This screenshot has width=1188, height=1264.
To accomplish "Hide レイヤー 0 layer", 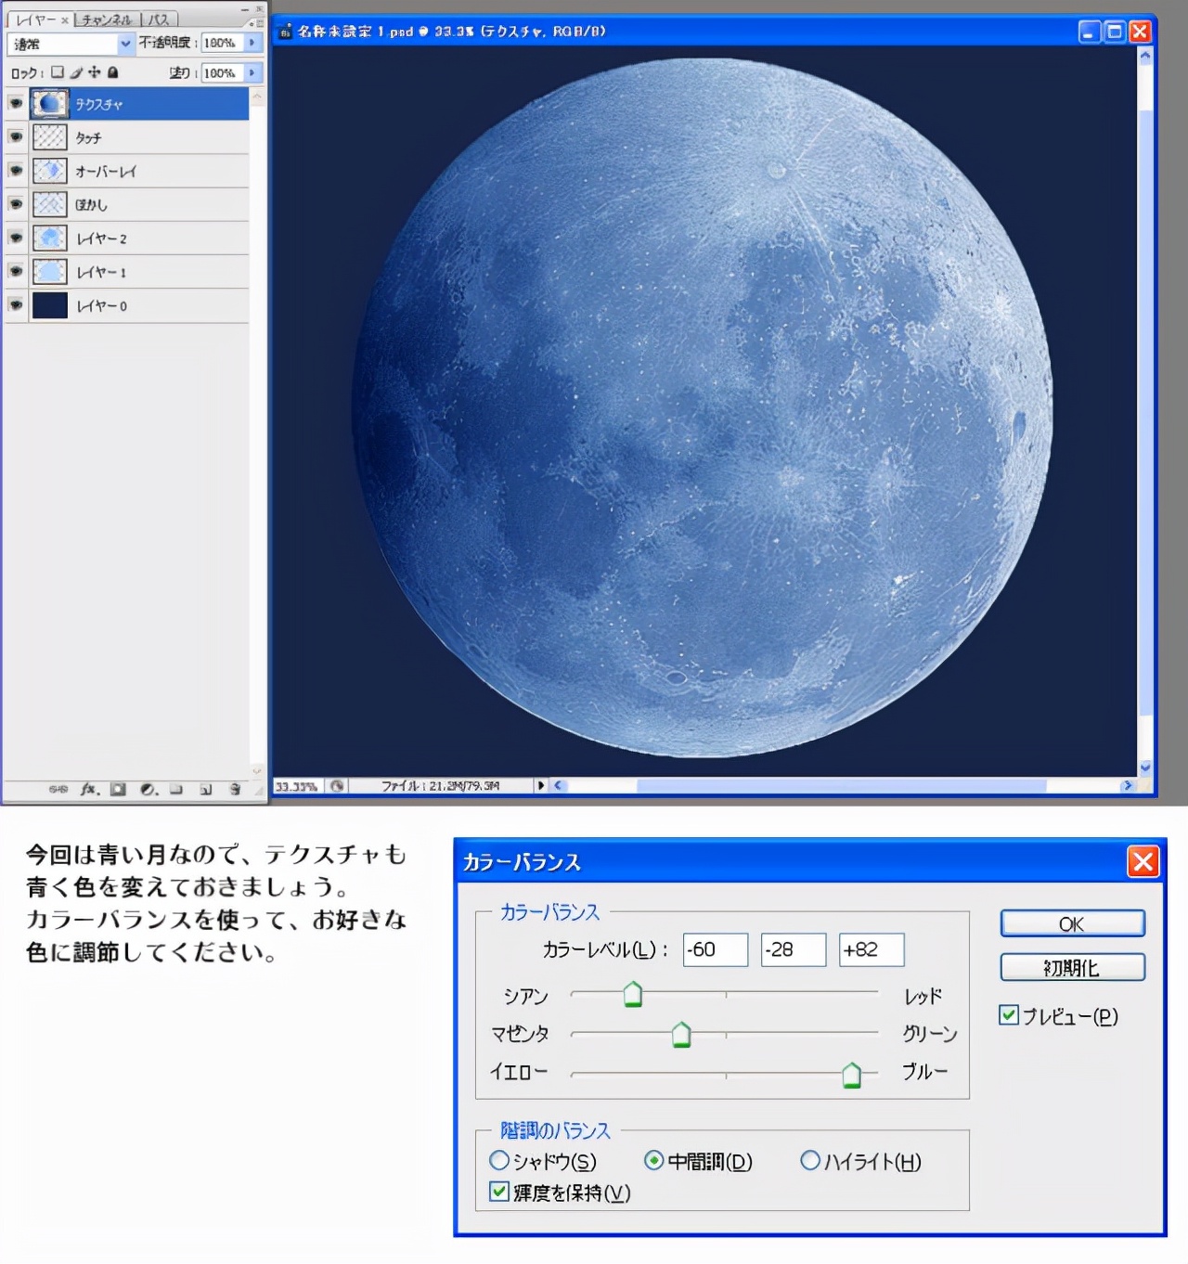I will (x=16, y=304).
